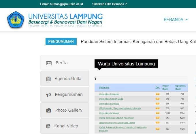Open the Kanal Video tab
The height and width of the screenshot is (134, 196).
(x=65, y=126)
